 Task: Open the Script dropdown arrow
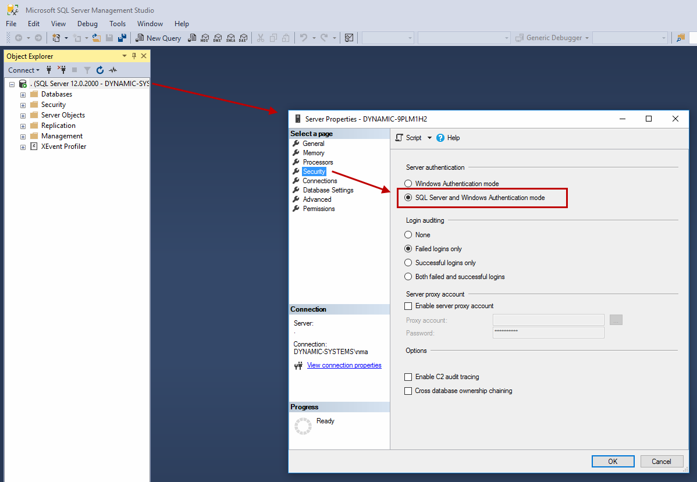[430, 138]
